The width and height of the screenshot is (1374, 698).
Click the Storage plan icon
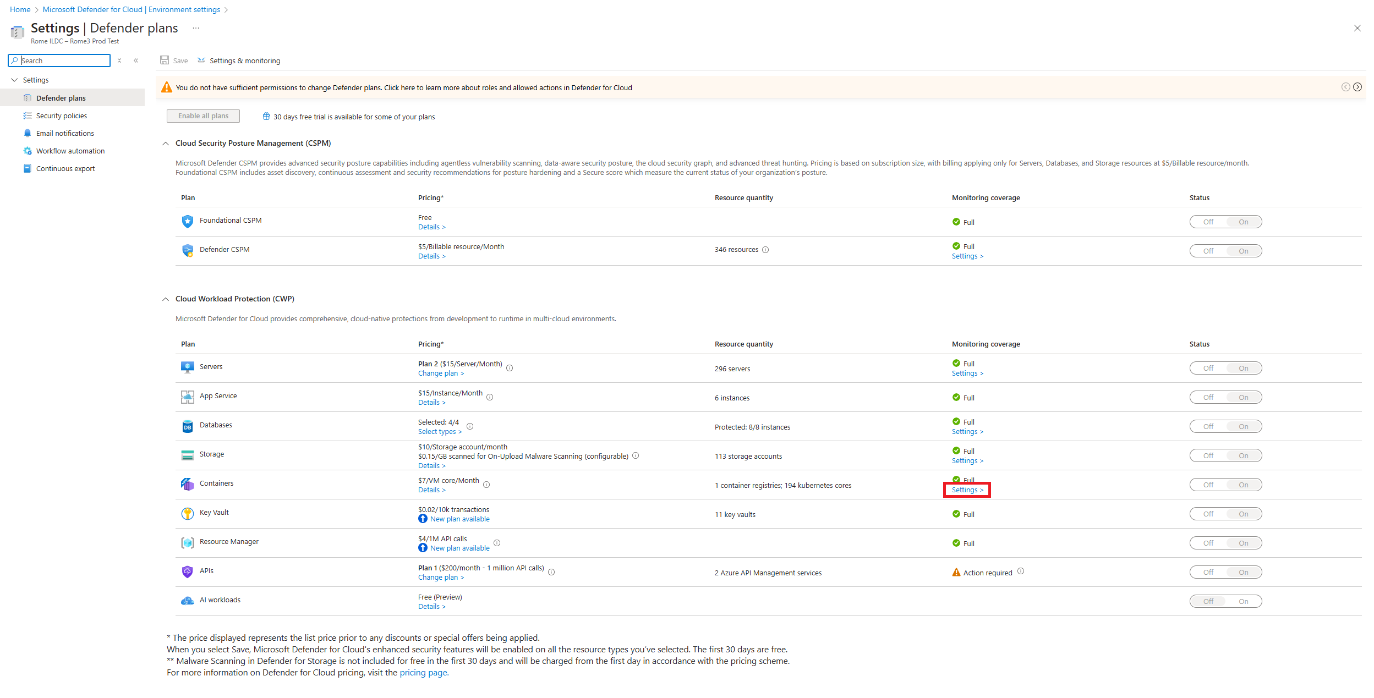point(188,455)
